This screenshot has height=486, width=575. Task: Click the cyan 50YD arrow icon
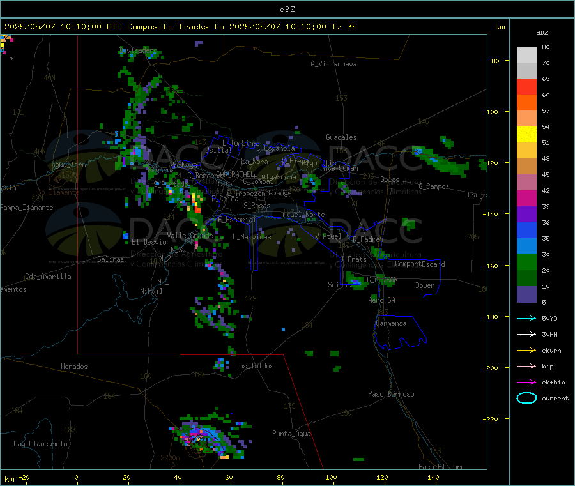pyautogui.click(x=526, y=318)
